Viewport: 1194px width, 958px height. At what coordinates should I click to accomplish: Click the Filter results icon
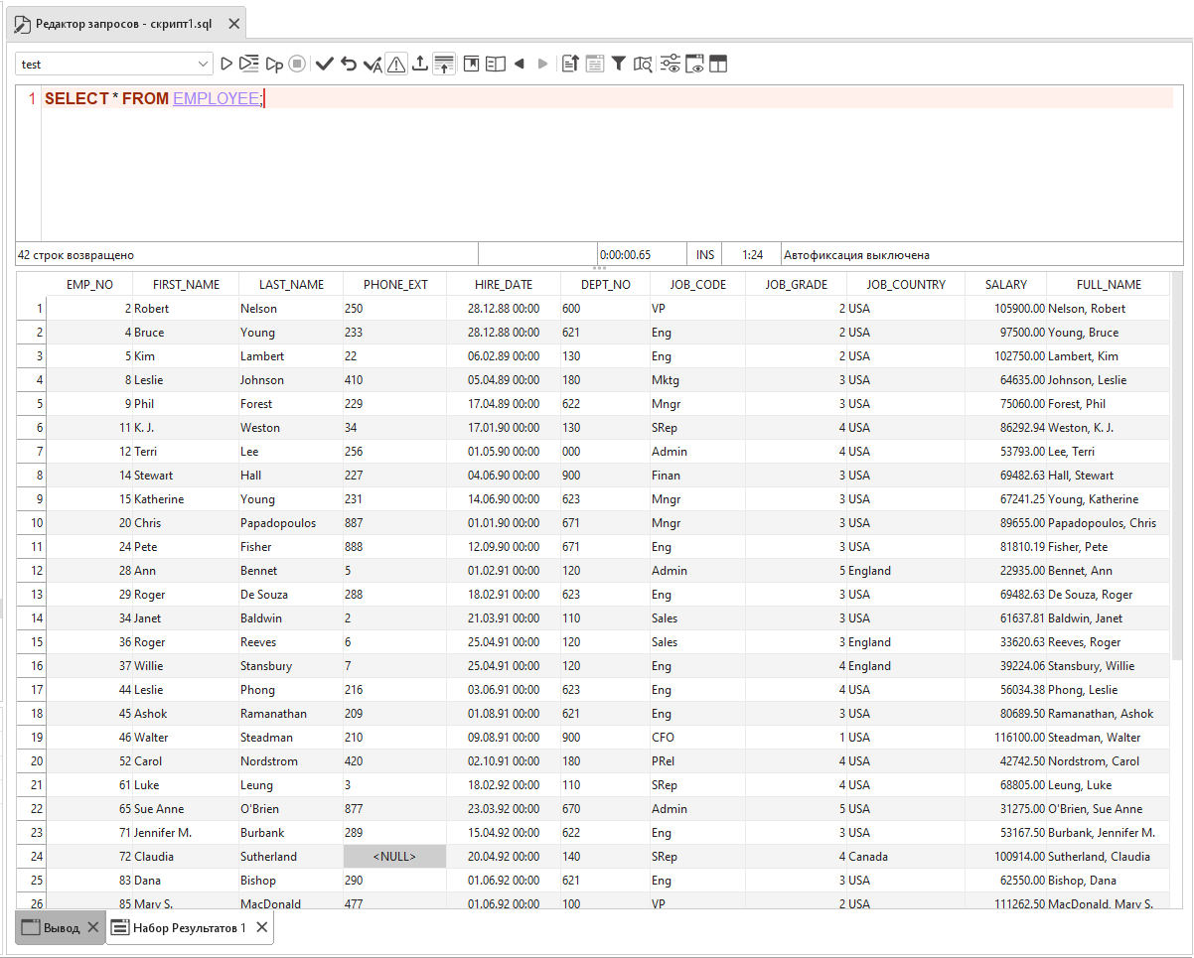tap(618, 63)
